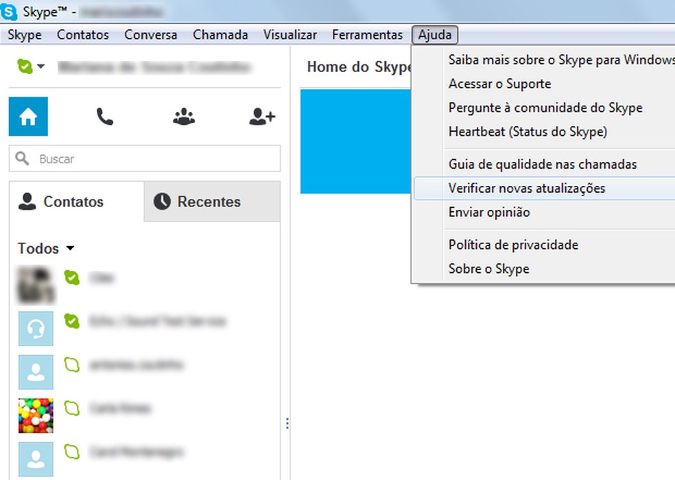
Task: Click the clock icon on Recentes tab
Action: pos(163,202)
